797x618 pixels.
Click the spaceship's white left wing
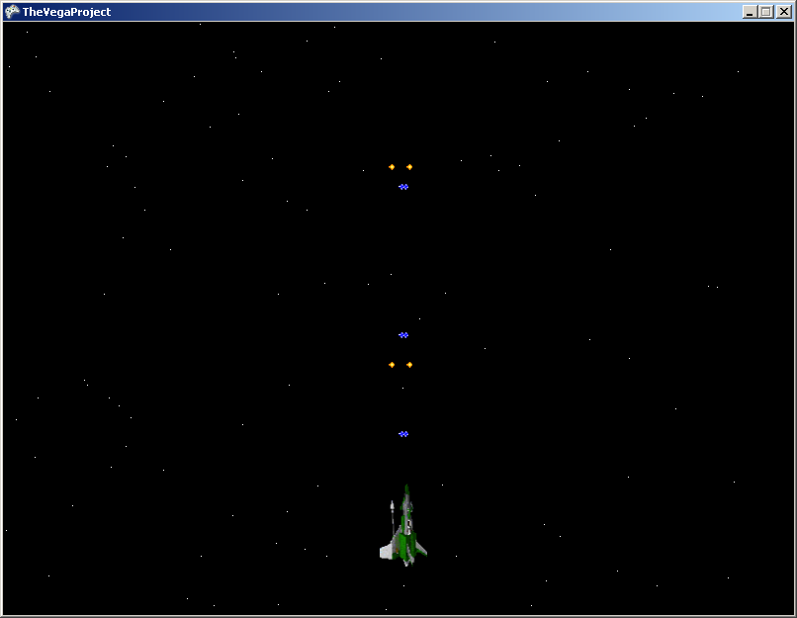pos(387,551)
